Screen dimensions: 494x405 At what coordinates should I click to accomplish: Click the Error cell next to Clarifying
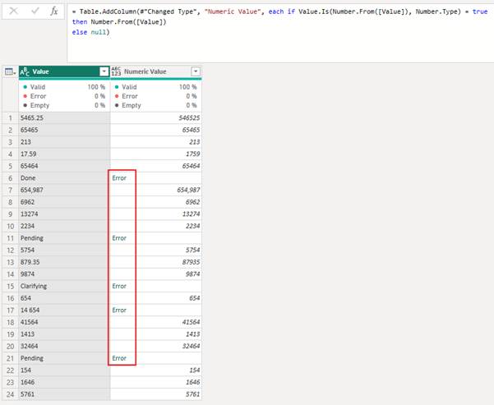pyautogui.click(x=120, y=286)
